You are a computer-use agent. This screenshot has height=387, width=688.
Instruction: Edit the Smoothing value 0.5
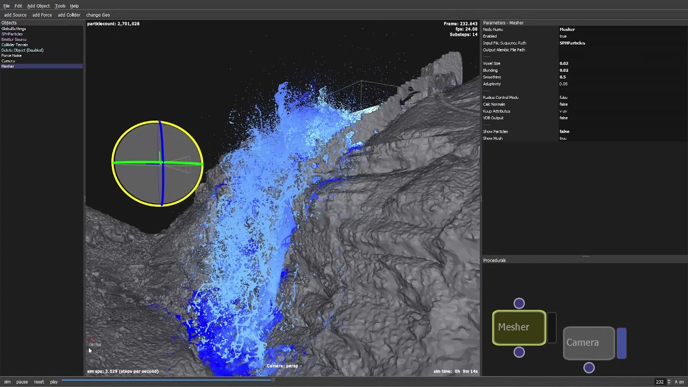point(562,77)
